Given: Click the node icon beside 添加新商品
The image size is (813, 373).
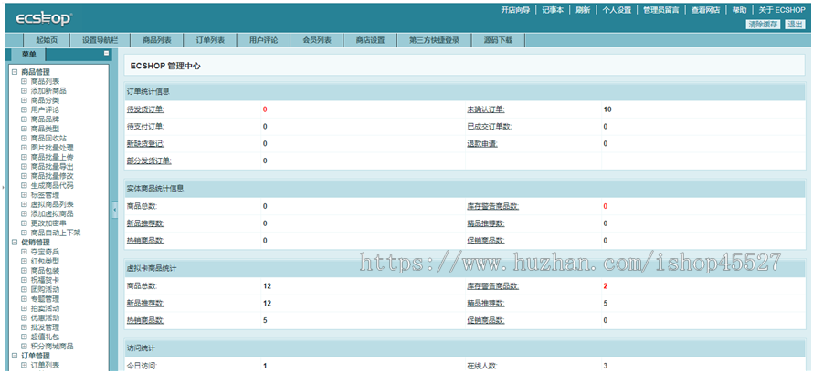Looking at the screenshot, I should [x=24, y=91].
